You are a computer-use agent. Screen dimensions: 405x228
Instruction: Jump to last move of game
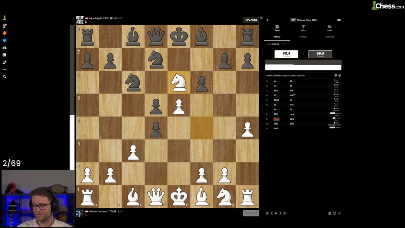point(285,213)
